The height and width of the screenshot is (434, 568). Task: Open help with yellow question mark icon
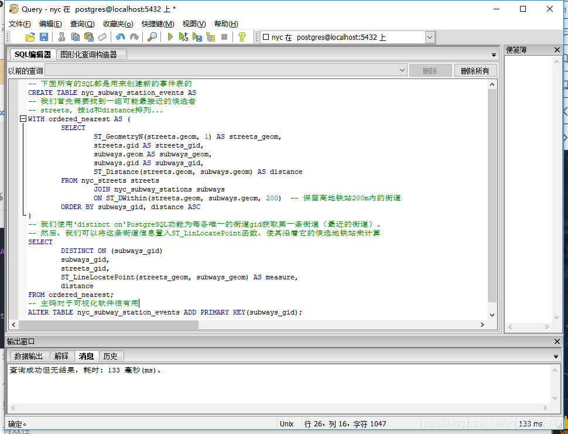click(242, 37)
